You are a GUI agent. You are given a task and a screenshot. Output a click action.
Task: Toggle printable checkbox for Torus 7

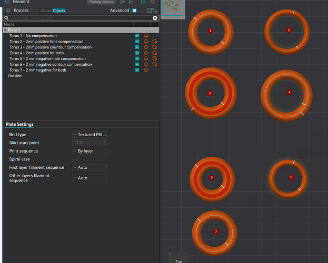pyautogui.click(x=137, y=70)
